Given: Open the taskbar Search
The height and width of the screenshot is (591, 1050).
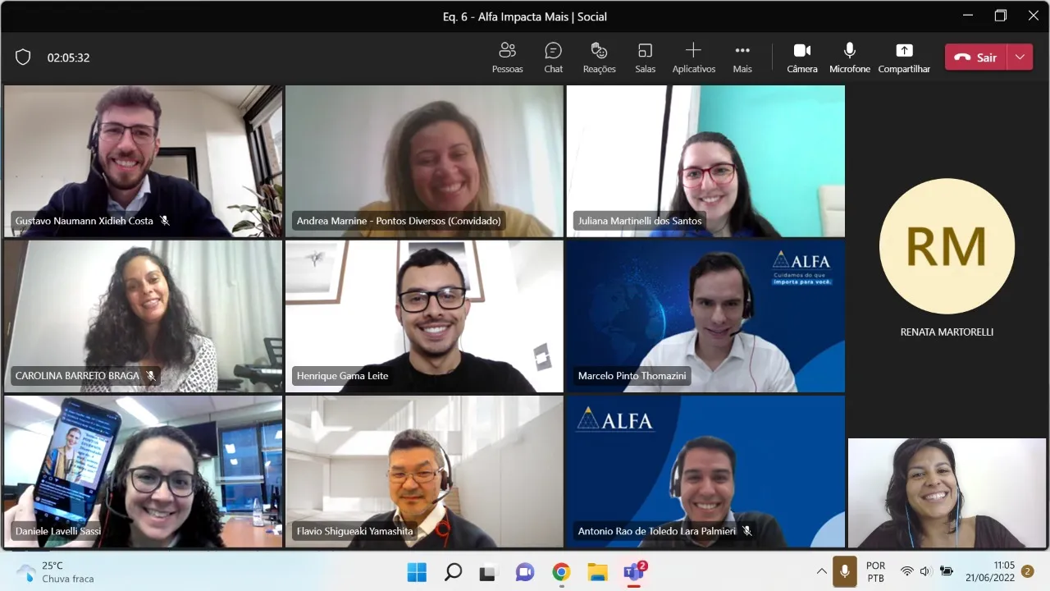Looking at the screenshot, I should [453, 572].
